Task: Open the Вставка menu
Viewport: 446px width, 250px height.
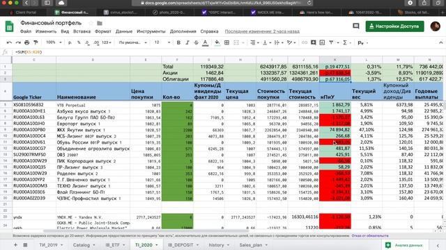Action: pyautogui.click(x=82, y=31)
